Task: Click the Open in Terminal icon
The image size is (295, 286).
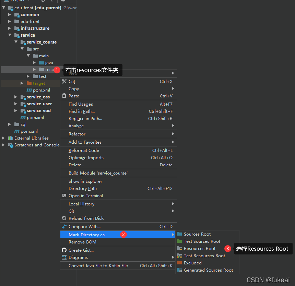Action: 64,195
